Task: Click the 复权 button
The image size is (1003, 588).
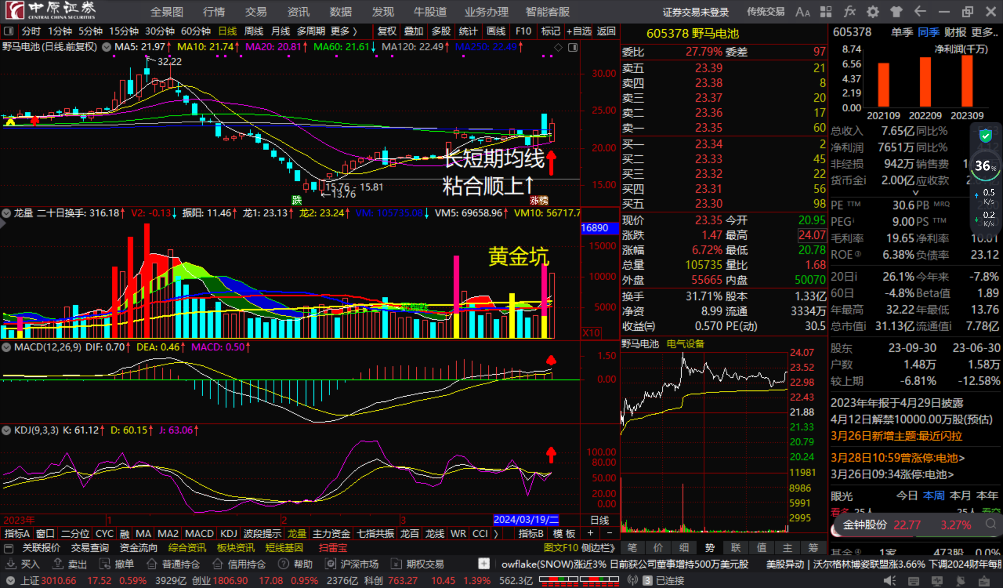Action: (387, 31)
